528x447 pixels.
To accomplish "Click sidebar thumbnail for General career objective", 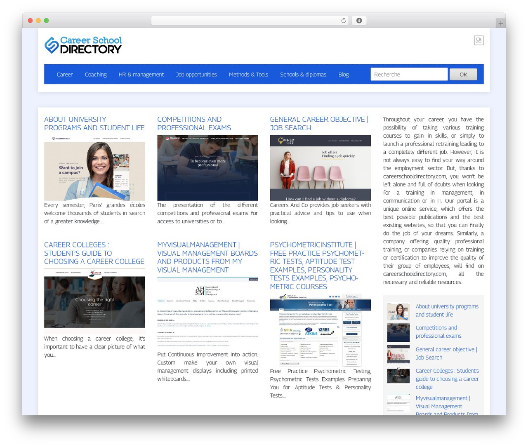I will click(x=398, y=354).
